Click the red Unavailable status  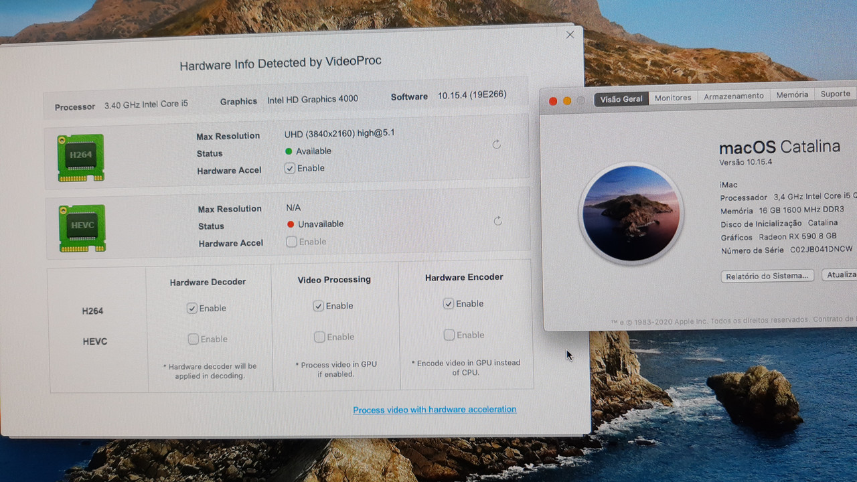coord(315,224)
